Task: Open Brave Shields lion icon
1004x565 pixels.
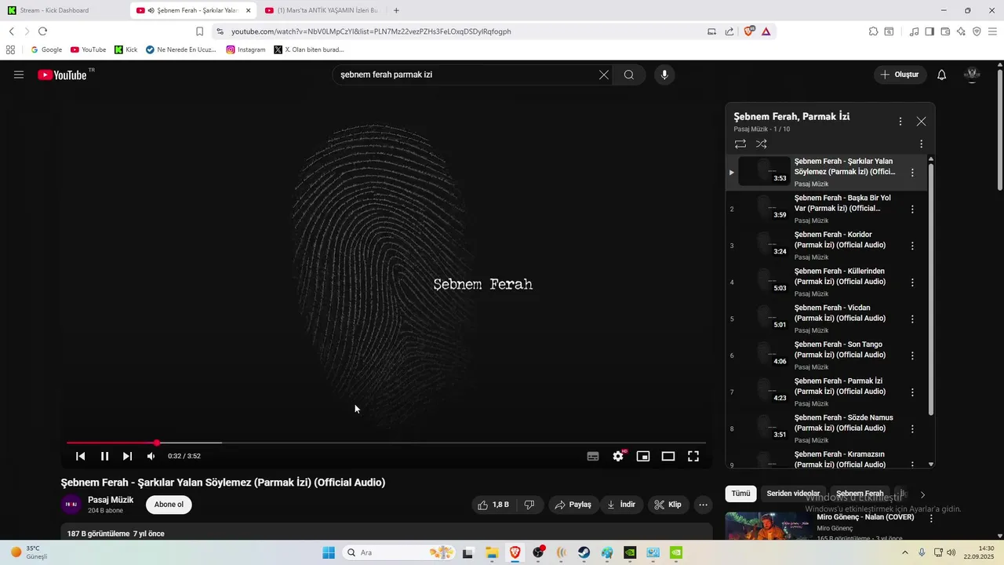Action: [x=749, y=31]
